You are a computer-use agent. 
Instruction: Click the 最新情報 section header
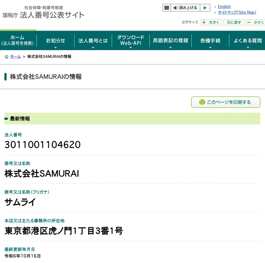pos(132,119)
